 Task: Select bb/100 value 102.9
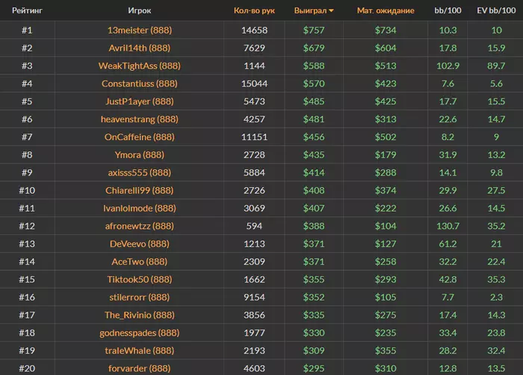(x=448, y=66)
